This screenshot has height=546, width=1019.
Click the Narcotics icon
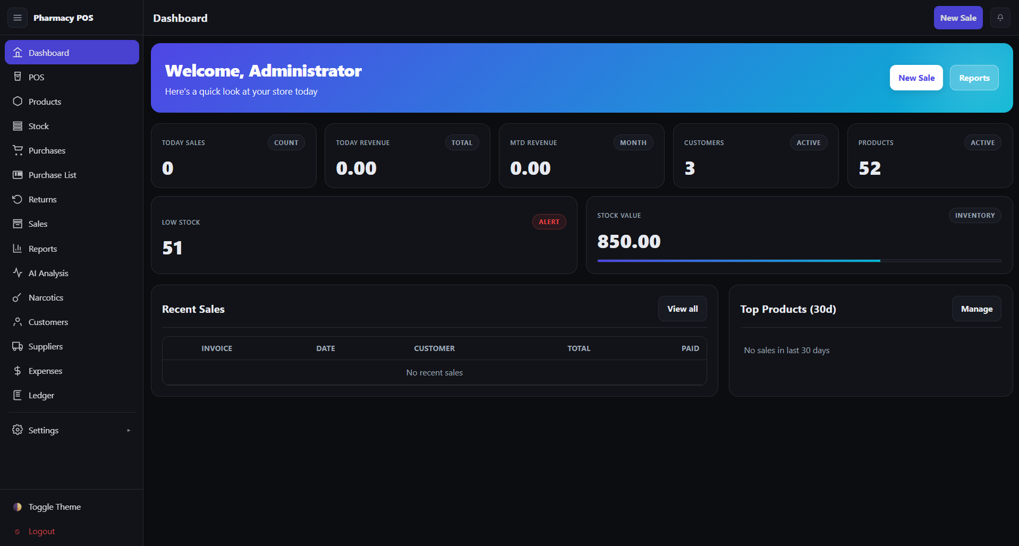coord(17,298)
